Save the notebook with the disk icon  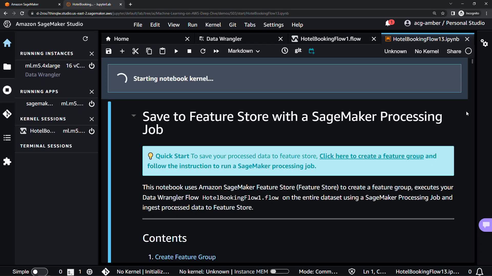click(x=109, y=51)
